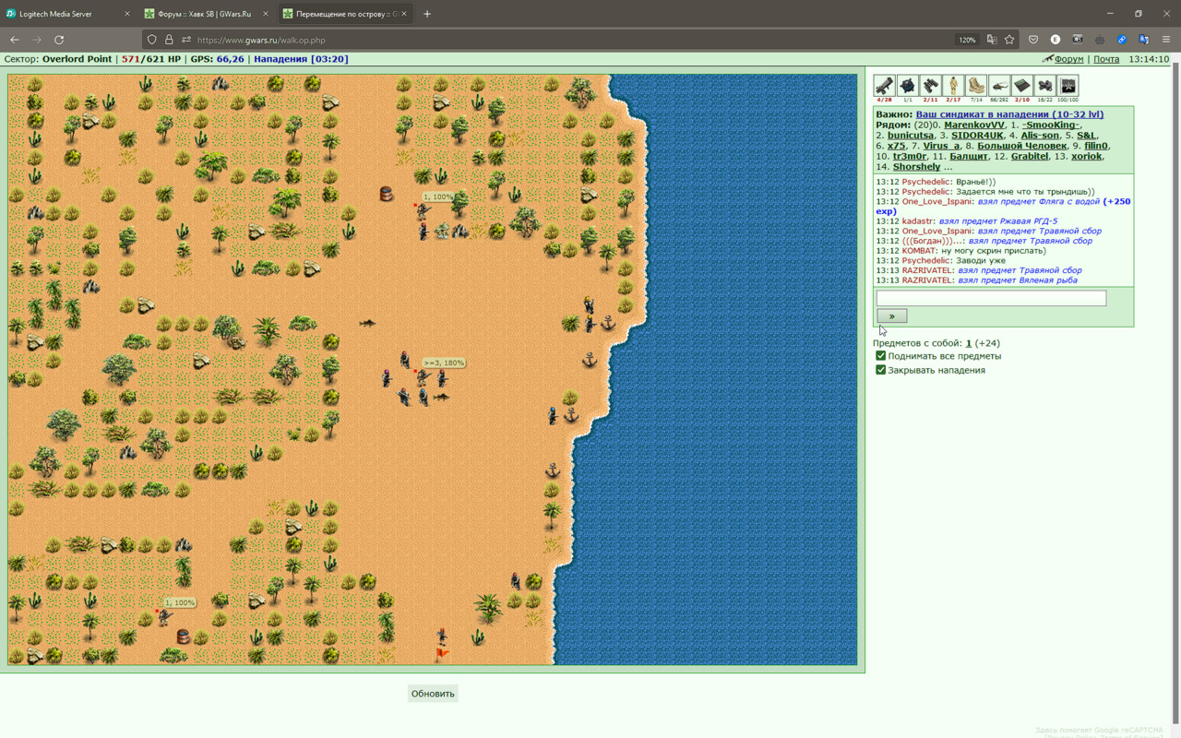The height and width of the screenshot is (738, 1181).
Task: Switch to the Logitech Media Server tab
Action: point(68,14)
